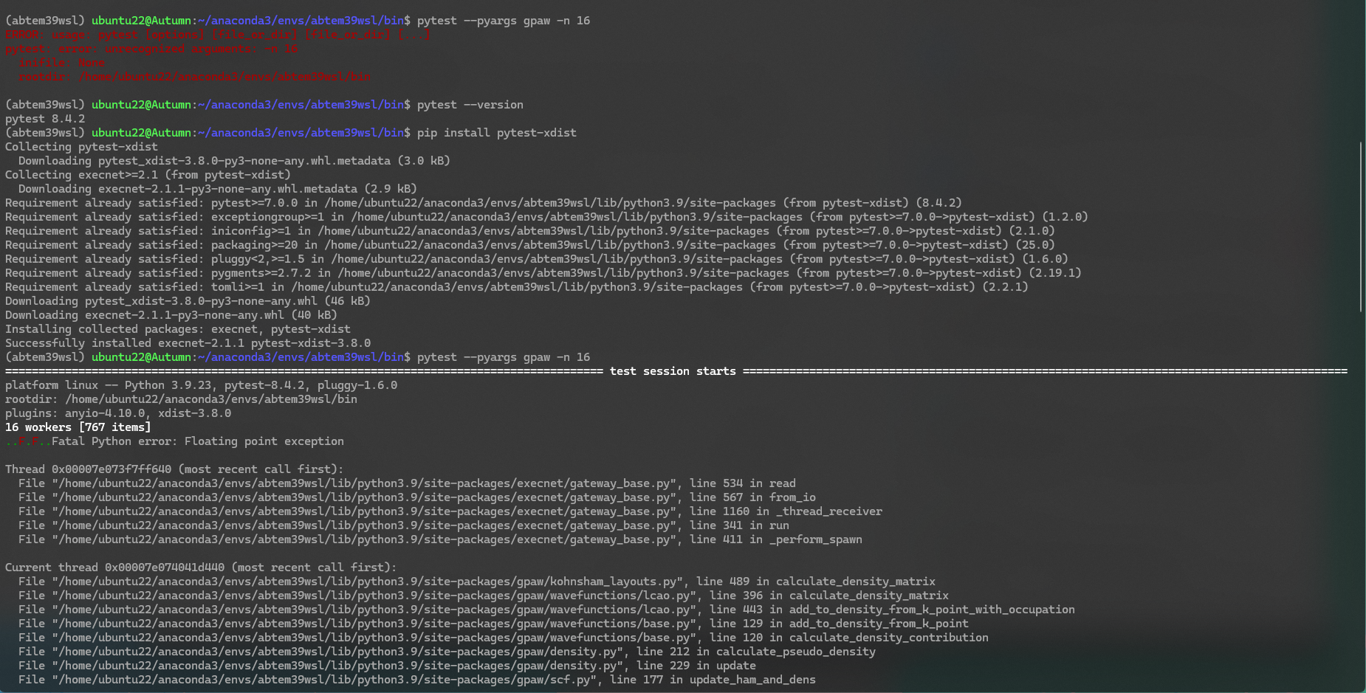Click 'Installing collected packages: execnet, pytest-xdist'
1366x693 pixels.
[178, 329]
